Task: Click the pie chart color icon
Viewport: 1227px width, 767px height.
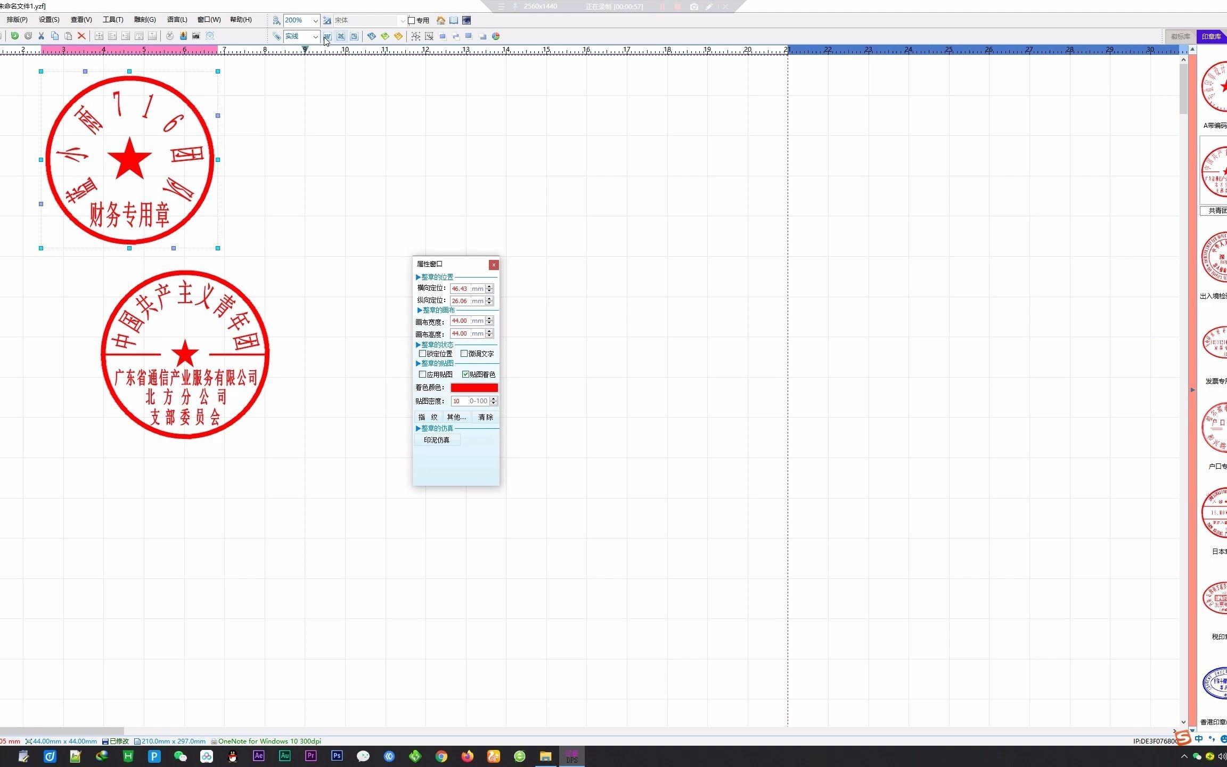Action: [496, 36]
